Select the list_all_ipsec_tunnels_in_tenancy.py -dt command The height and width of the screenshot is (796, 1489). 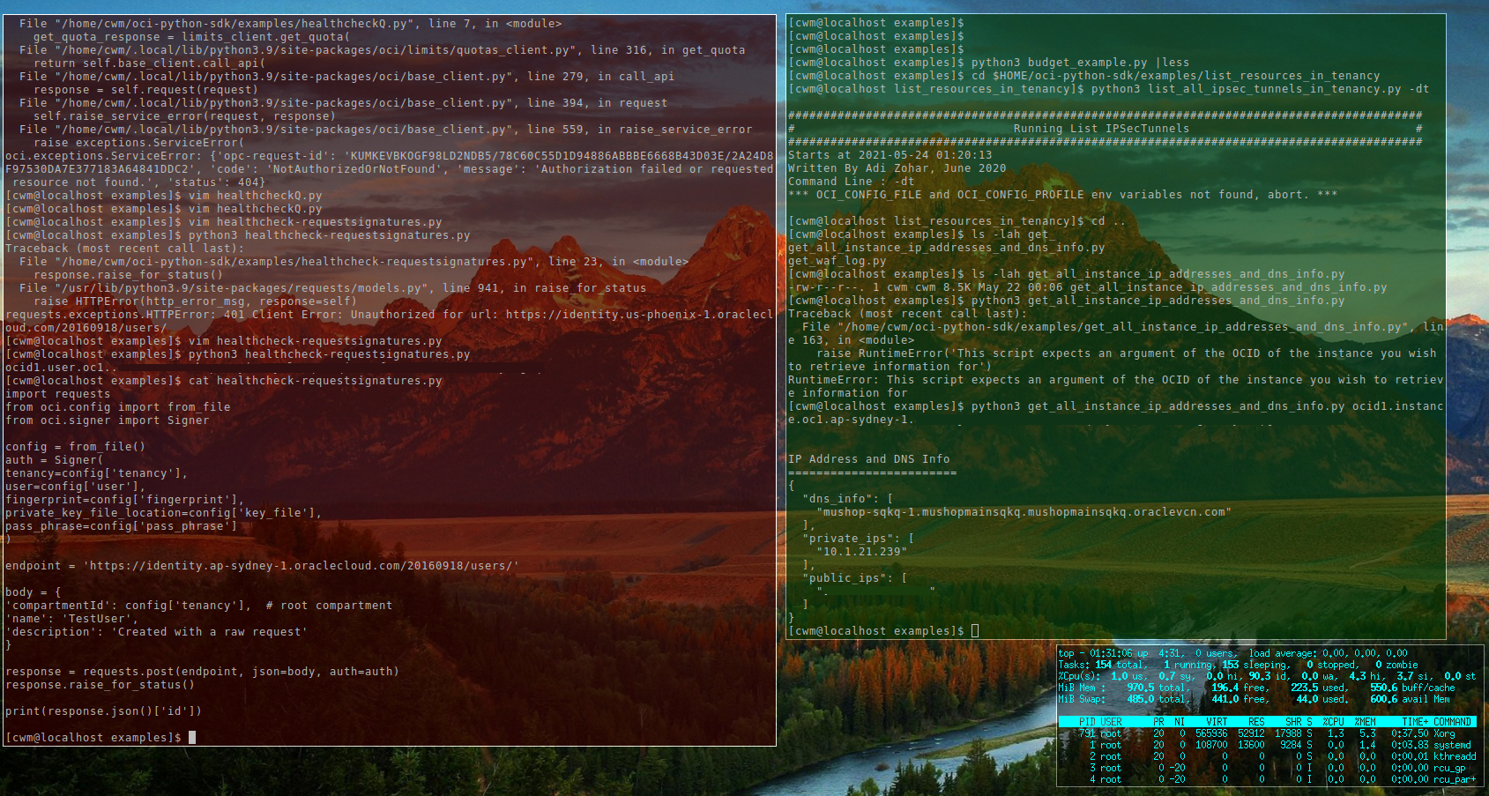[1260, 89]
